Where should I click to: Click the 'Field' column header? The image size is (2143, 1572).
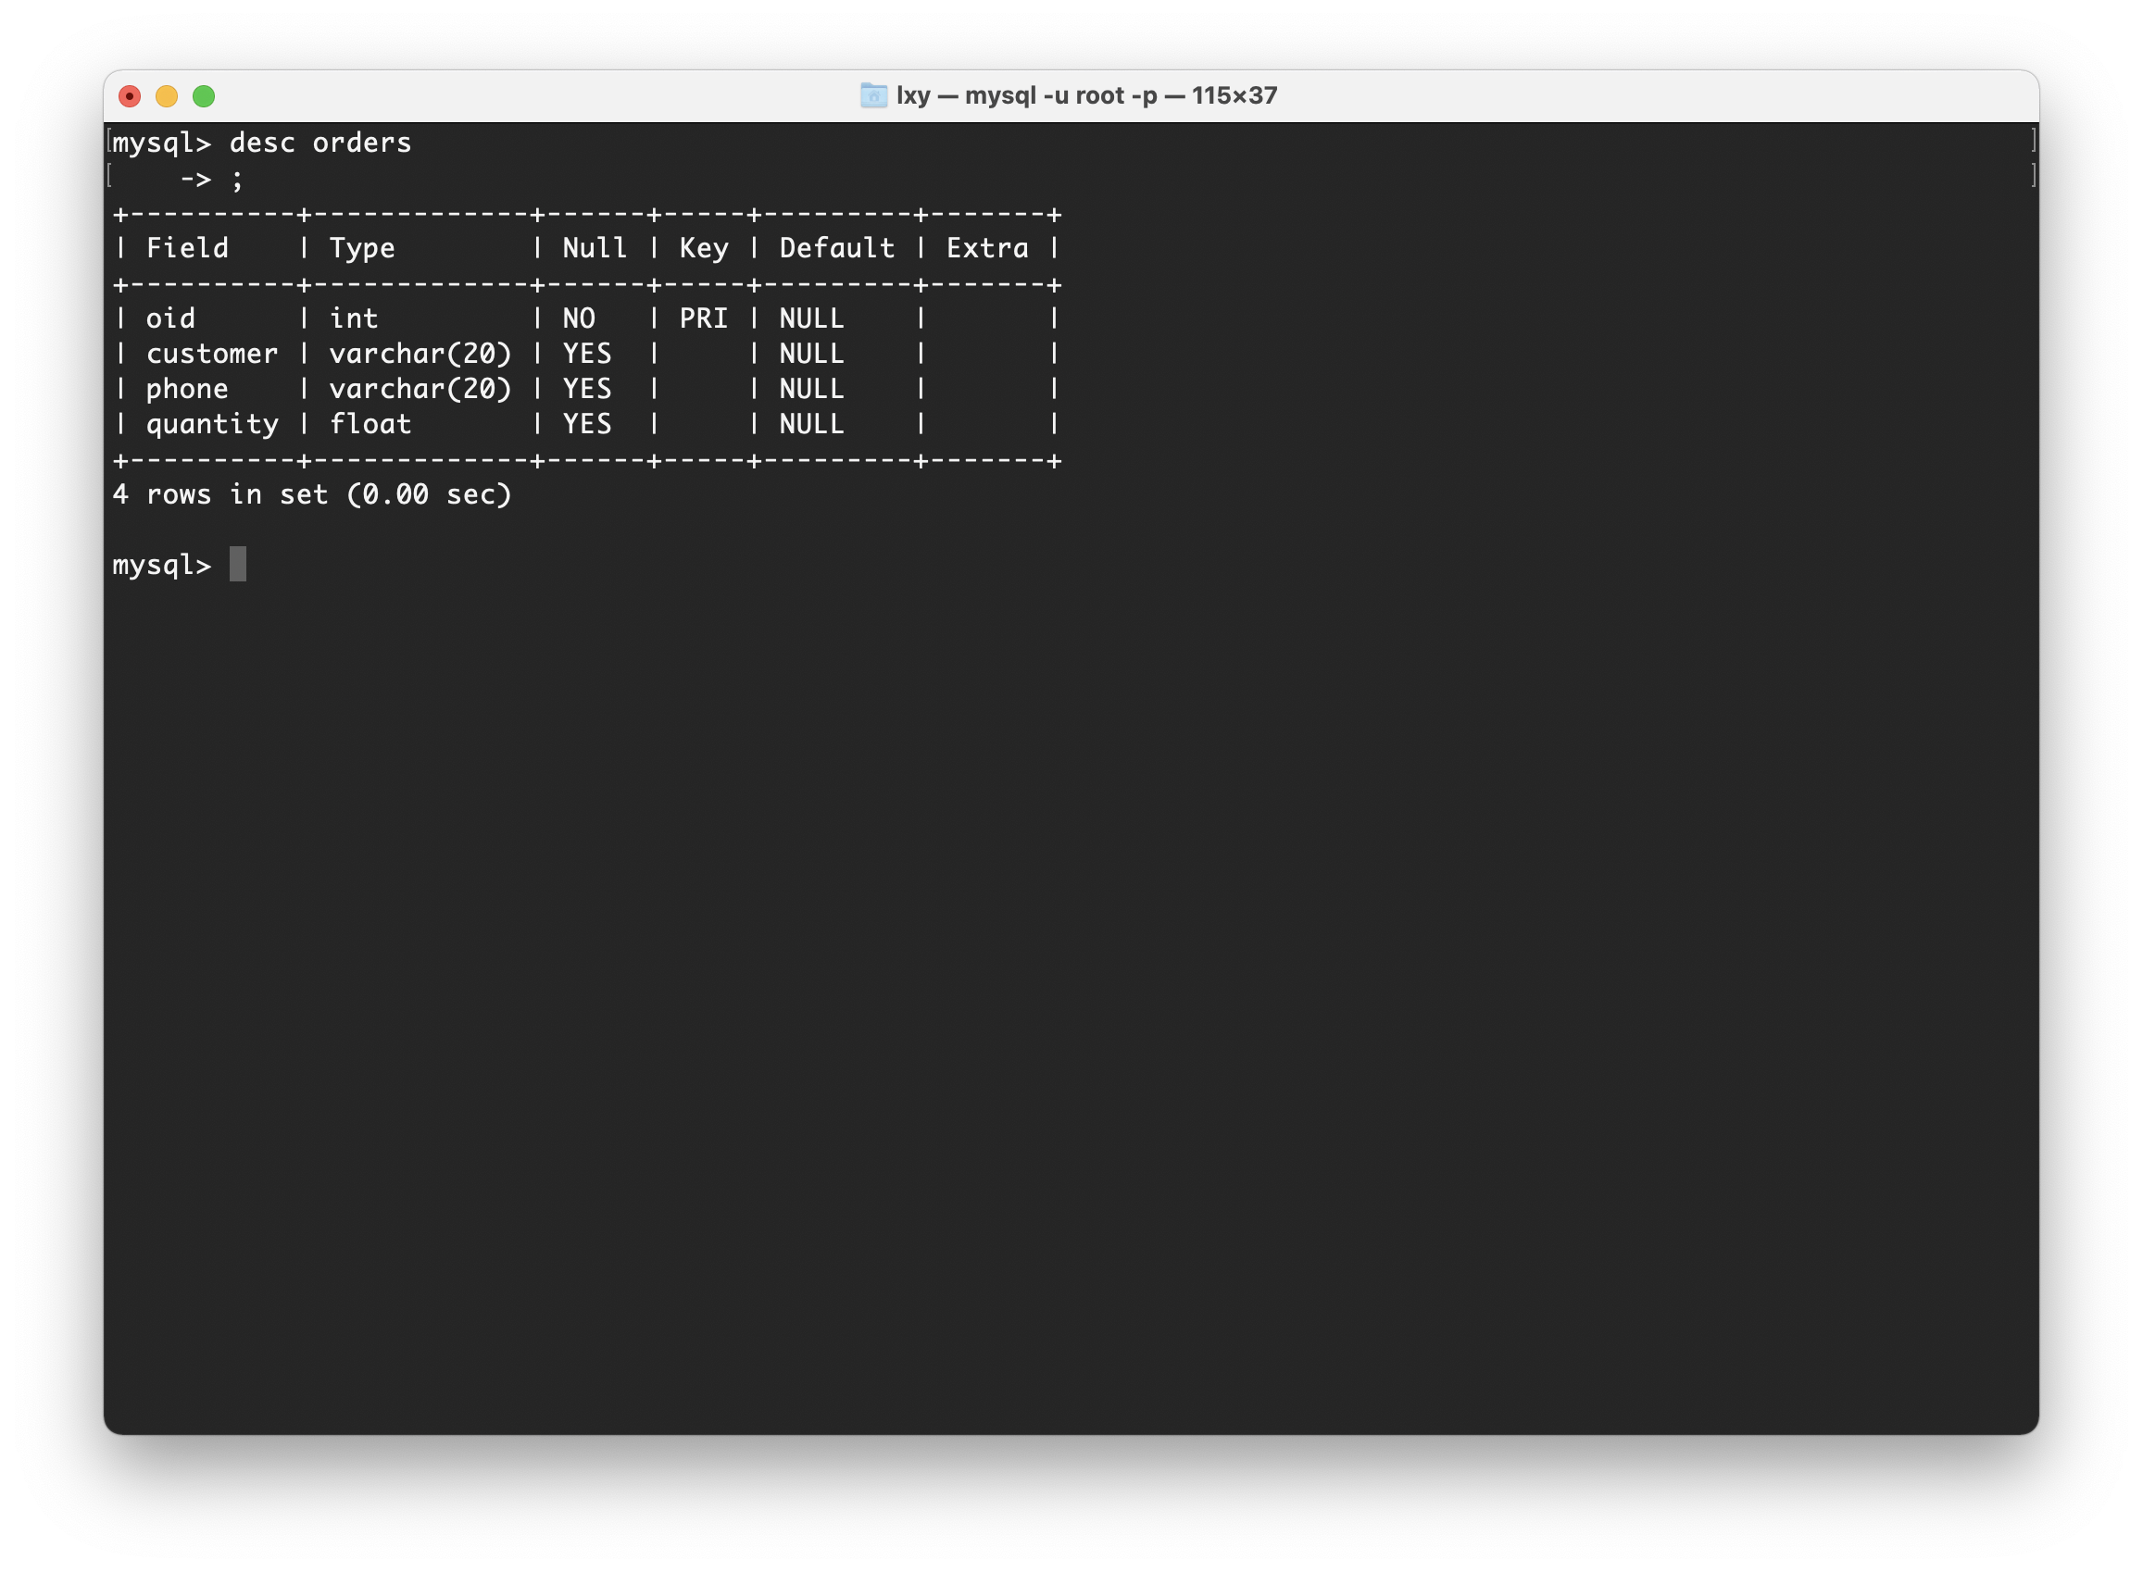click(x=186, y=248)
